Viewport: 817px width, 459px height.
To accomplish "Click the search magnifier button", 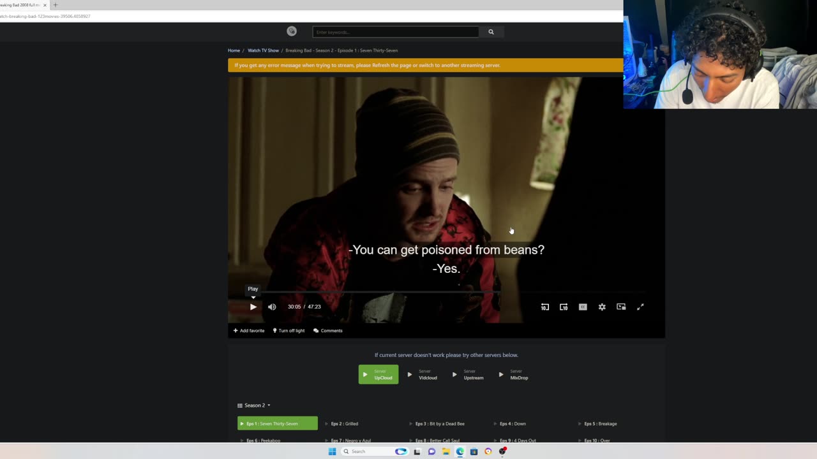I will coord(491,32).
